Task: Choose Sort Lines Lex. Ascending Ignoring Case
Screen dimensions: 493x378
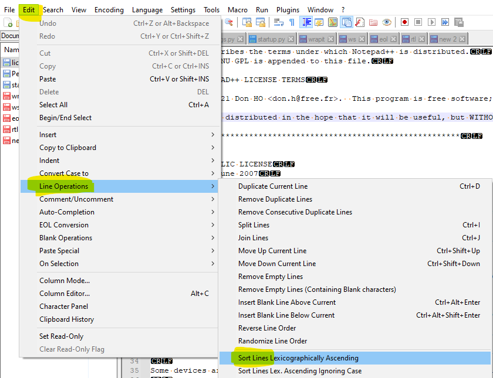Action: coord(355,371)
